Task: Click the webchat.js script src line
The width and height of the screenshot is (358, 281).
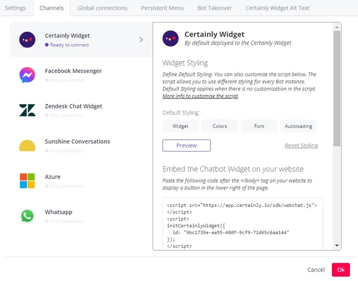Action: coord(242,205)
